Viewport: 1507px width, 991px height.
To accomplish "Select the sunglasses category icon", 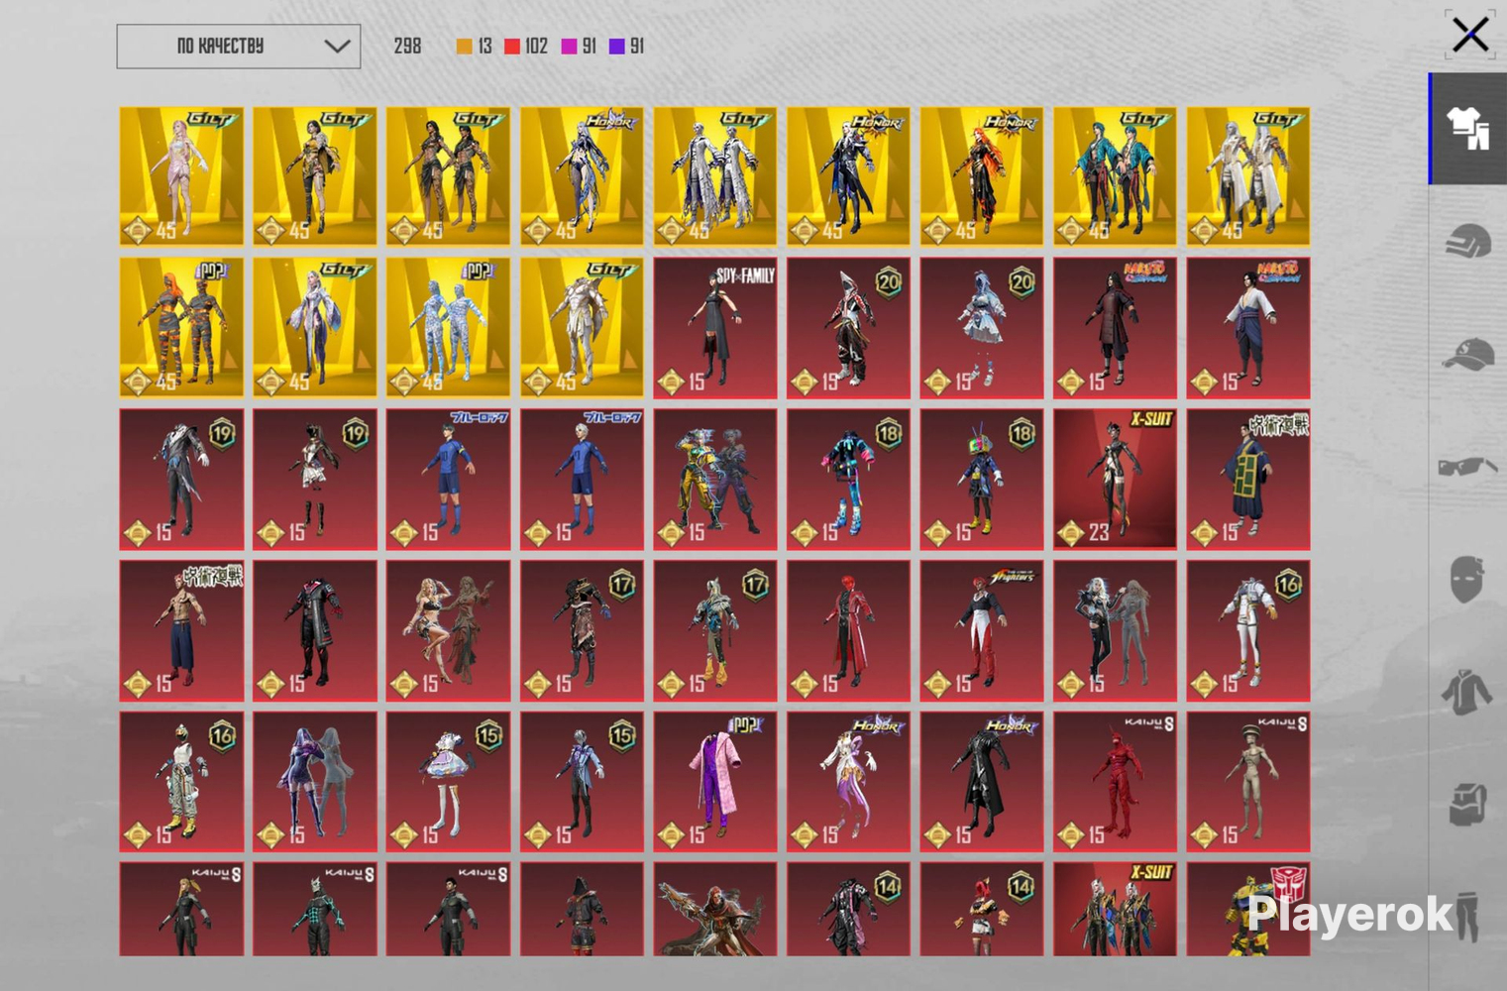I will point(1467,466).
